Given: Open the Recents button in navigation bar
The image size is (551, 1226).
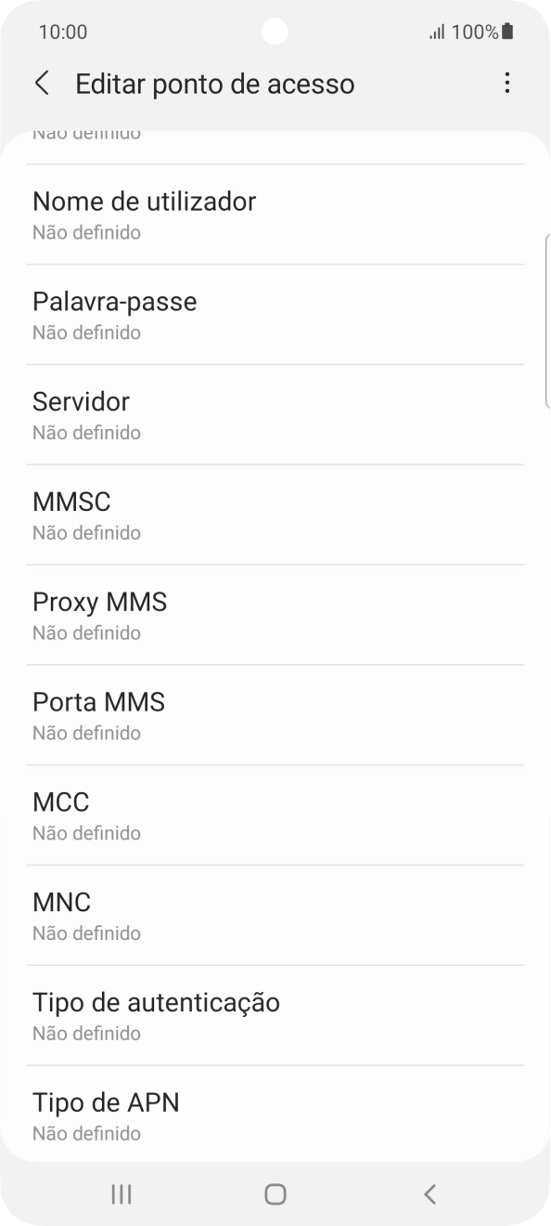Looking at the screenshot, I should 121,1195.
